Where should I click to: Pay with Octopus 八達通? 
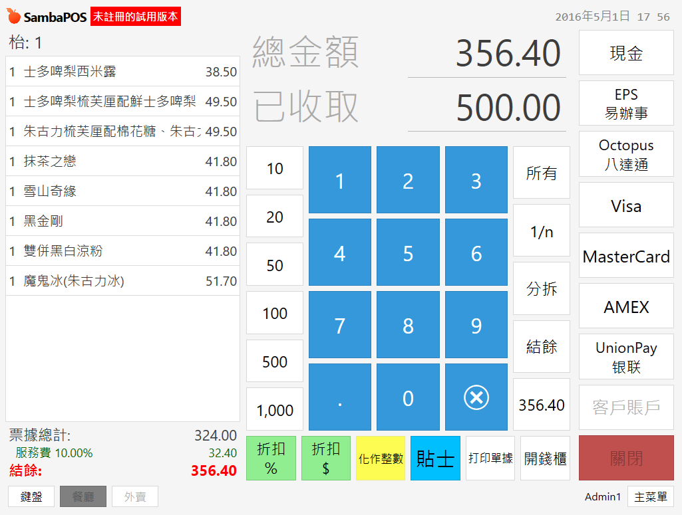626,154
